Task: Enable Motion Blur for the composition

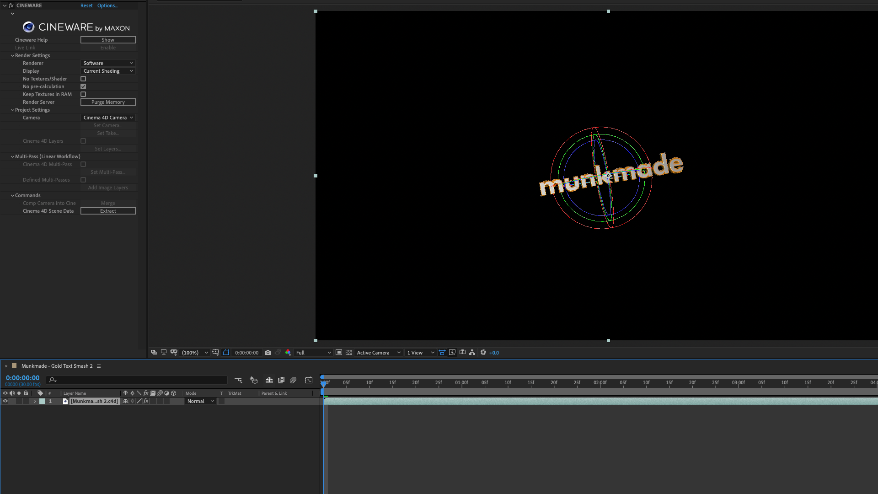Action: click(293, 380)
